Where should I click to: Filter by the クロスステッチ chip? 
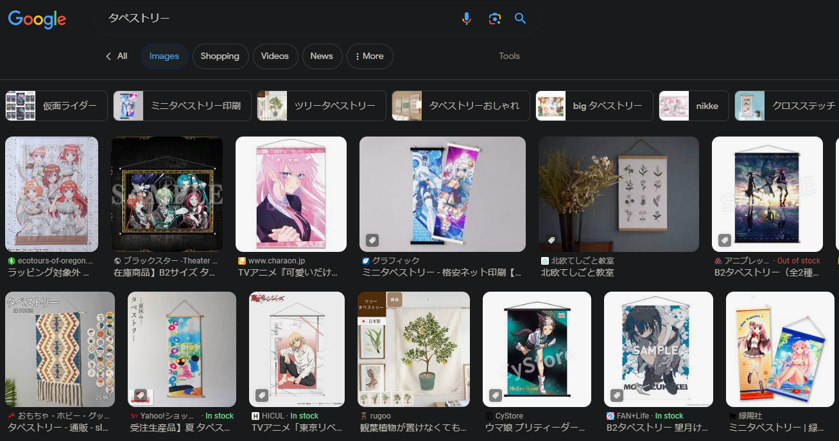786,106
